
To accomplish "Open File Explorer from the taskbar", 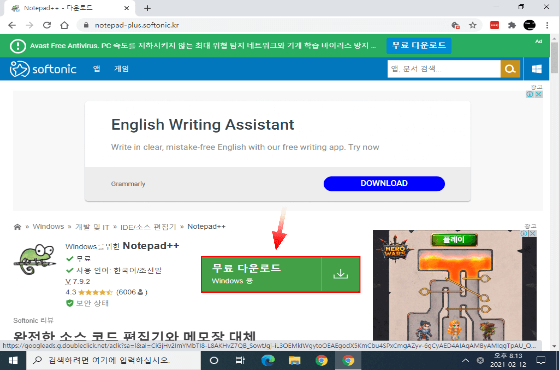I will click(294, 360).
